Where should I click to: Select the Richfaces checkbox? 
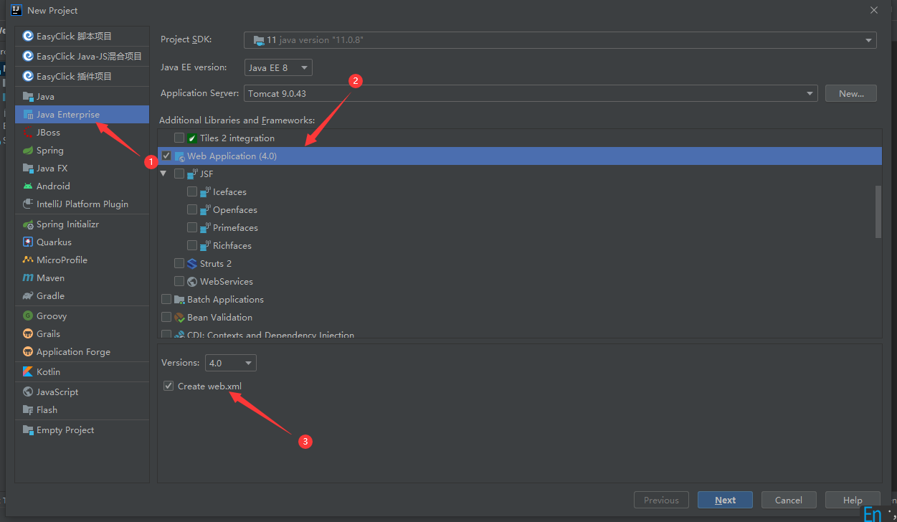click(x=192, y=246)
